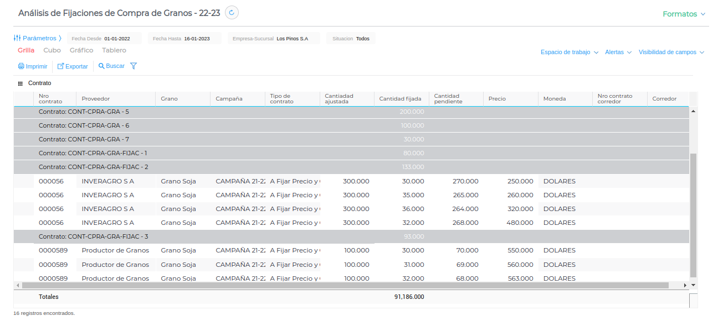Sort by Corredor column header
713x321 pixels.
pos(668,99)
